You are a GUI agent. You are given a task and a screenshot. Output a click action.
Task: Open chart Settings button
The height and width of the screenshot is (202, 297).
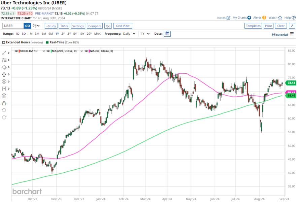coord(78,26)
